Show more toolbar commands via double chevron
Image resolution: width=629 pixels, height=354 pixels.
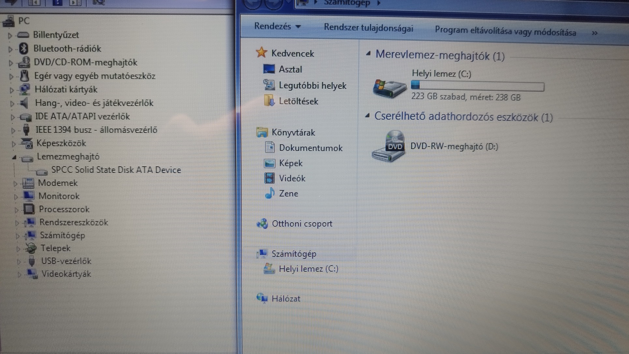click(x=594, y=33)
